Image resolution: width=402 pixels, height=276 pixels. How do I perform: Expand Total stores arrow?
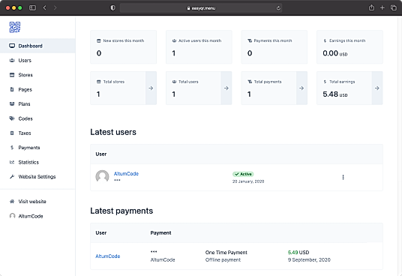pyautogui.click(x=151, y=88)
